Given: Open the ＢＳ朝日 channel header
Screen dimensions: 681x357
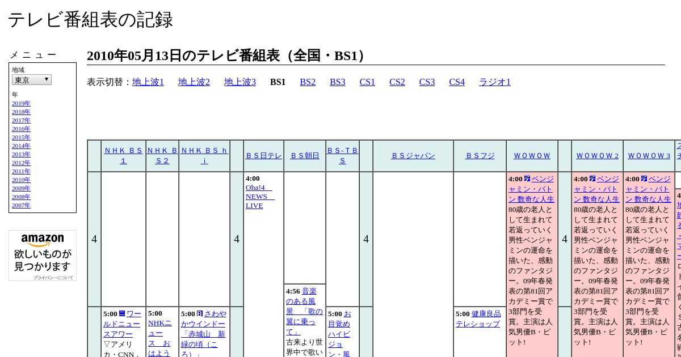Looking at the screenshot, I should tap(305, 156).
